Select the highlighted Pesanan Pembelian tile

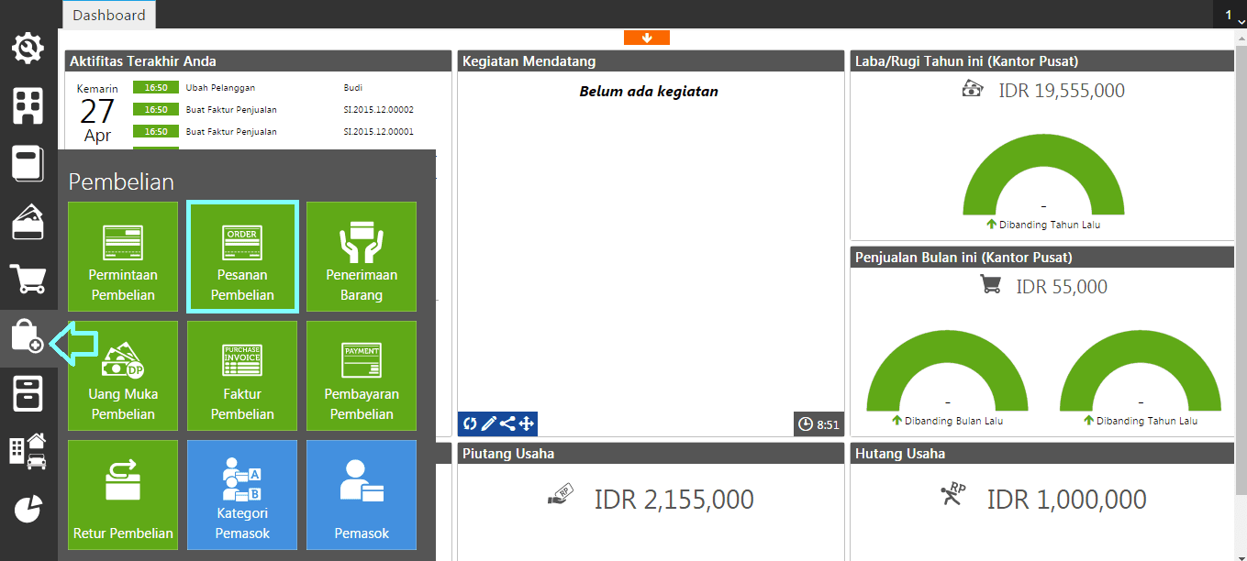tap(241, 257)
